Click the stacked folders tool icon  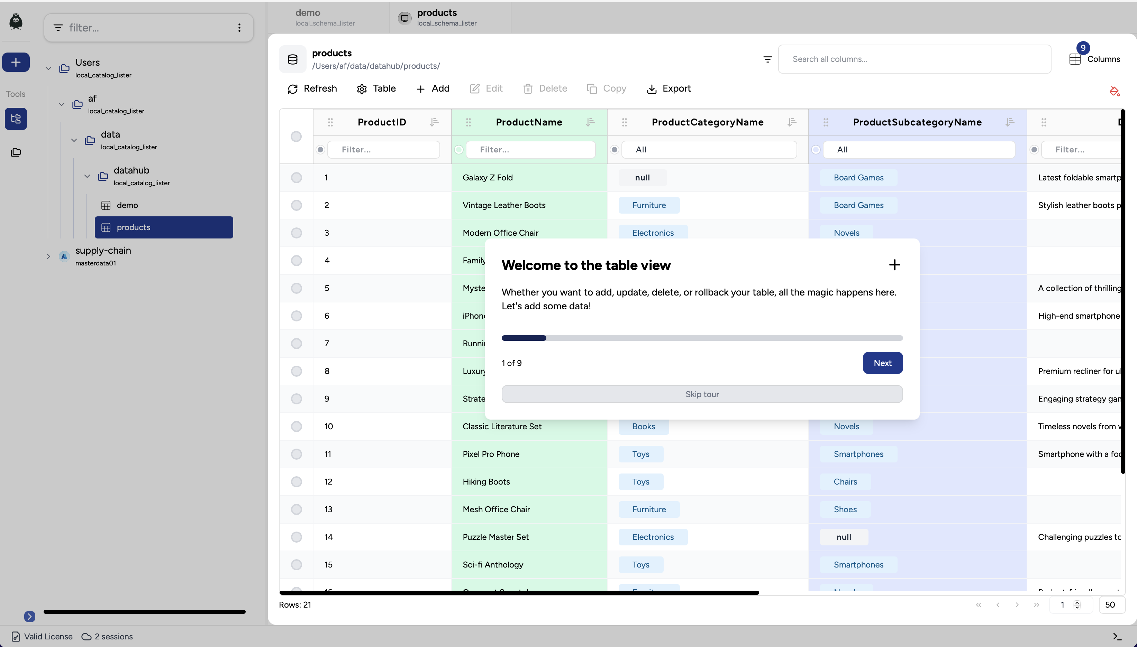[x=16, y=152]
